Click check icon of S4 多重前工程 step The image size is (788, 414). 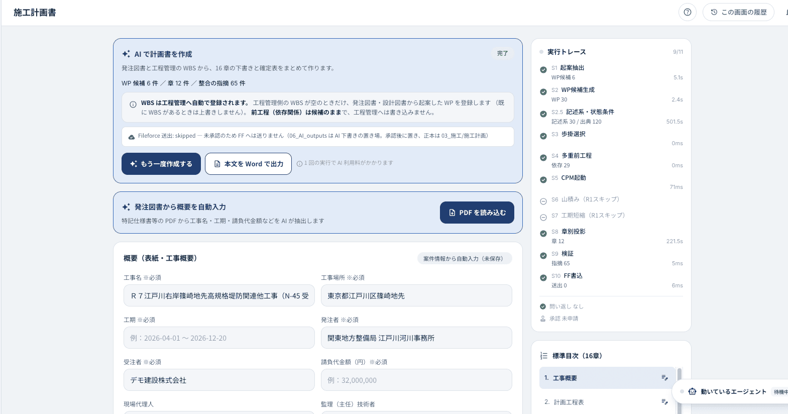pyautogui.click(x=543, y=158)
